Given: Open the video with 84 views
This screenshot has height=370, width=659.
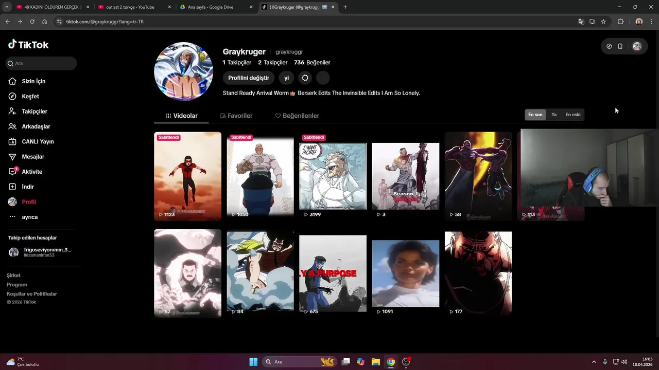Looking at the screenshot, I should tap(261, 273).
